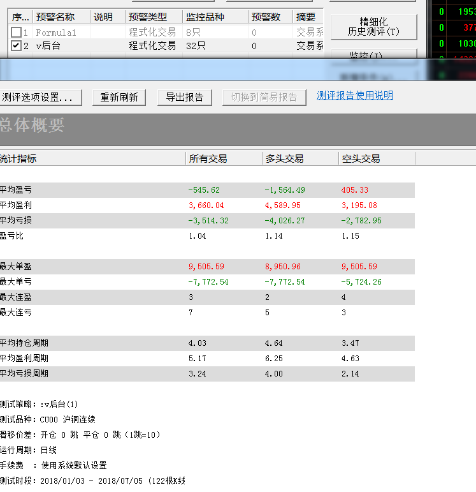Click the 盈亏比 row label
Screen dimensions: 476x492
[11, 235]
